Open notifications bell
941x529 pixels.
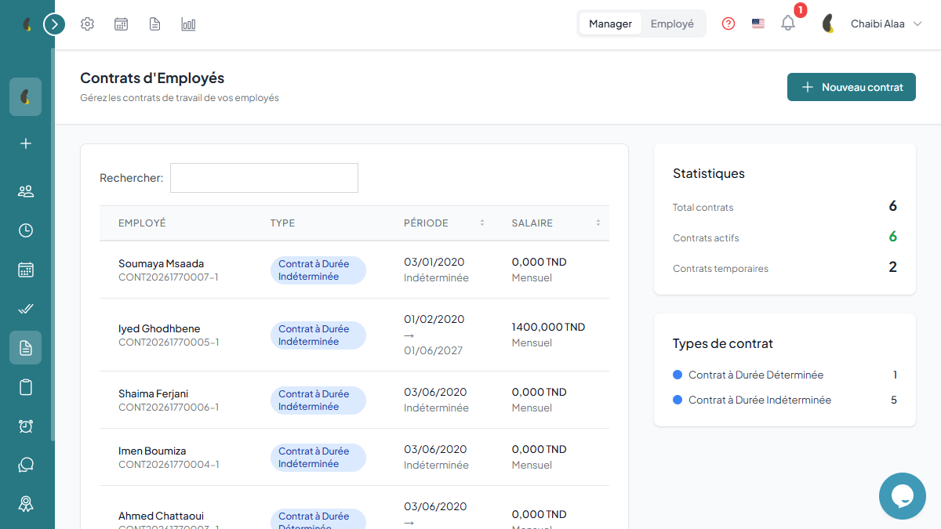click(x=788, y=24)
